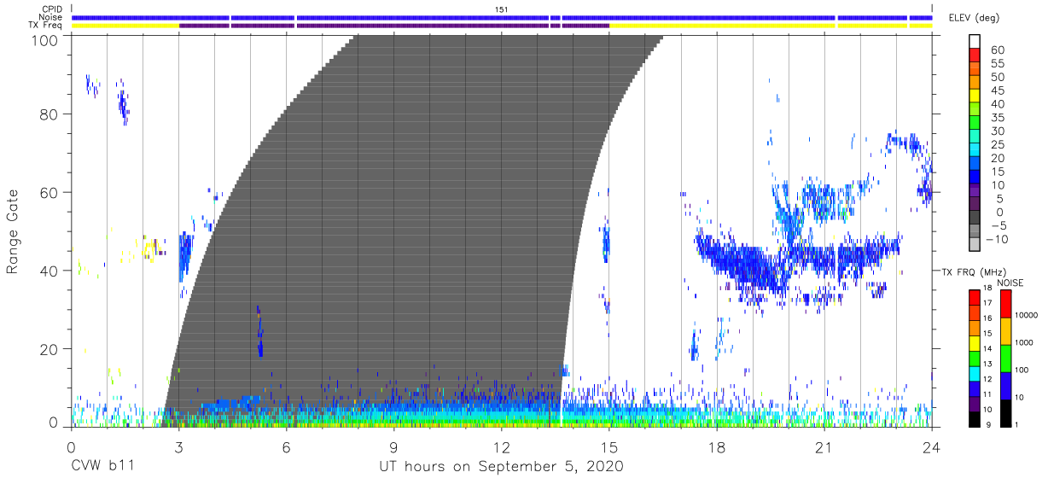Click NOISE legend value 100
The height and width of the screenshot is (484, 1048).
pyautogui.click(x=1022, y=370)
